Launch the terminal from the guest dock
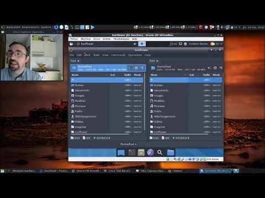 (x=132, y=152)
